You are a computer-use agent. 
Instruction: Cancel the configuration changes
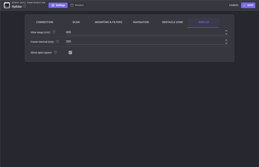tap(234, 5)
